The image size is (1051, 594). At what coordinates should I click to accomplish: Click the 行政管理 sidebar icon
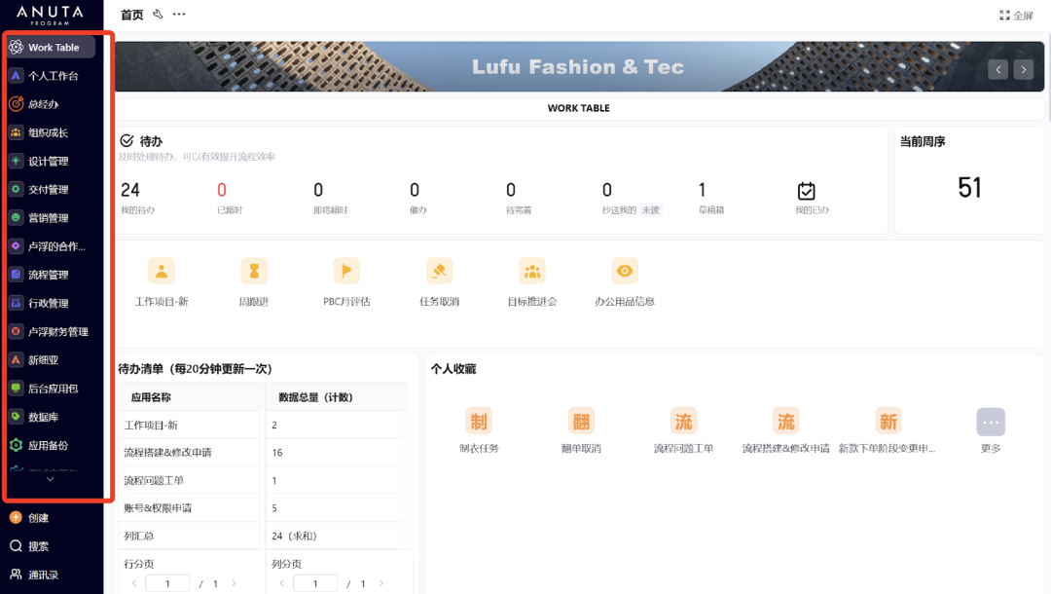(17, 303)
